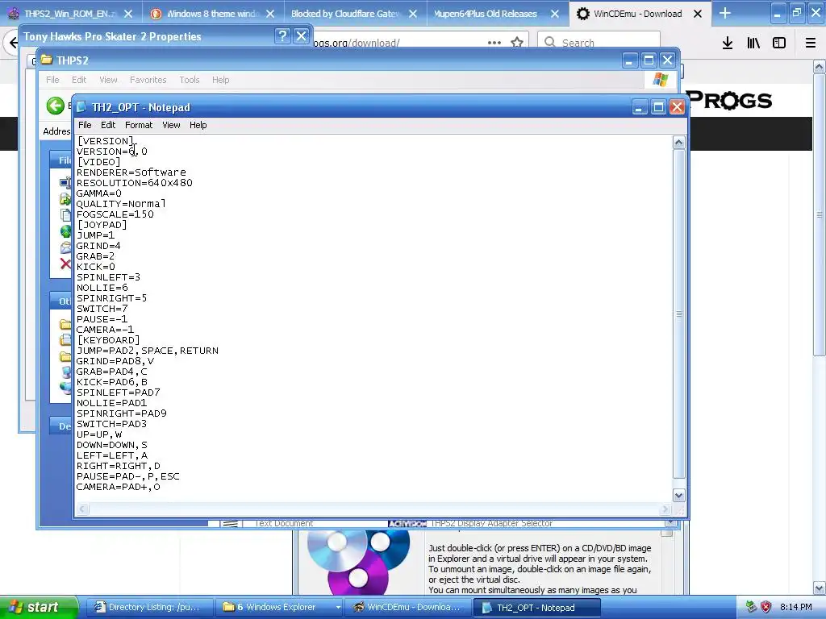Switch to Blocked by Cloudflare Gateway tab
Image resolution: width=826 pixels, height=619 pixels.
tap(345, 14)
